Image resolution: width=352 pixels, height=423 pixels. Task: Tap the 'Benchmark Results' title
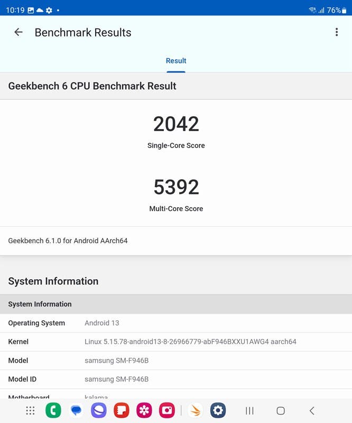click(x=83, y=32)
